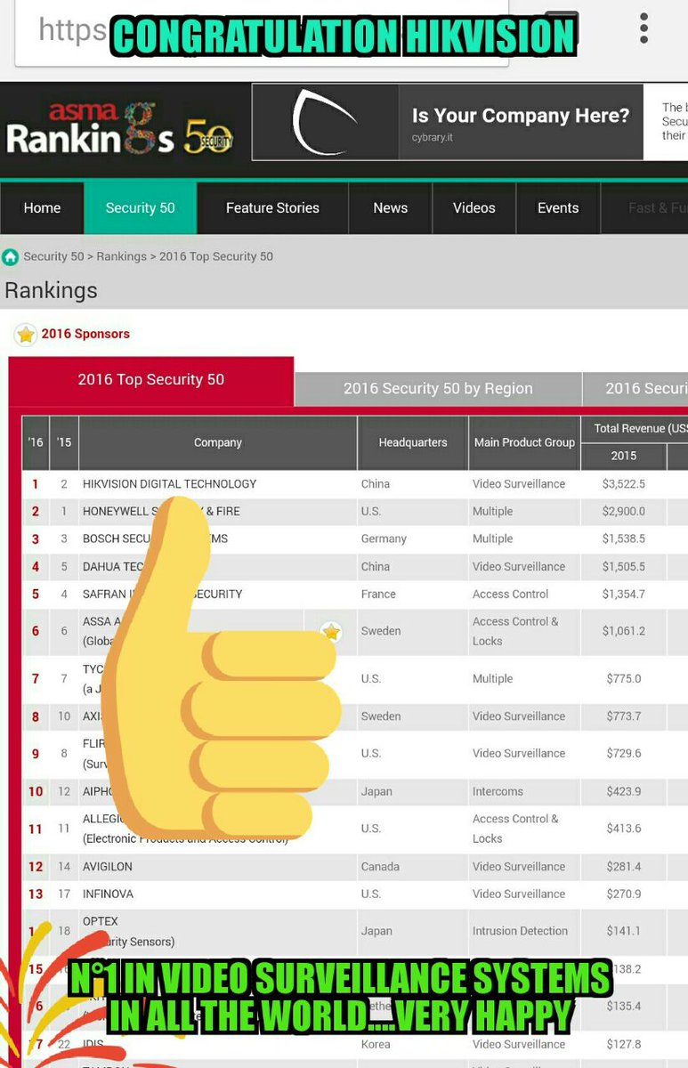Click the Rankings breadcrumb link
This screenshot has width=688, height=1068.
(122, 256)
